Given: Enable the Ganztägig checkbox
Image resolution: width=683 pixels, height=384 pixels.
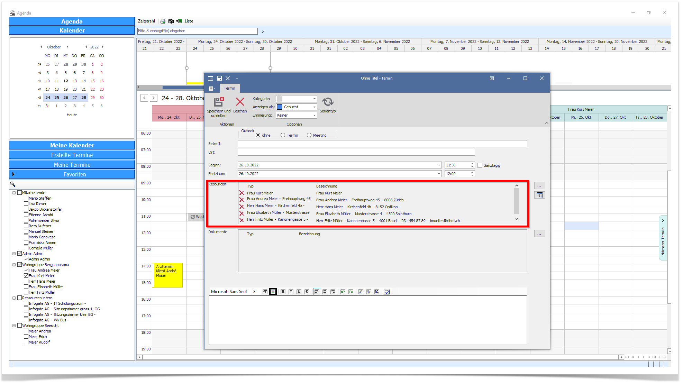Looking at the screenshot, I should (x=480, y=165).
